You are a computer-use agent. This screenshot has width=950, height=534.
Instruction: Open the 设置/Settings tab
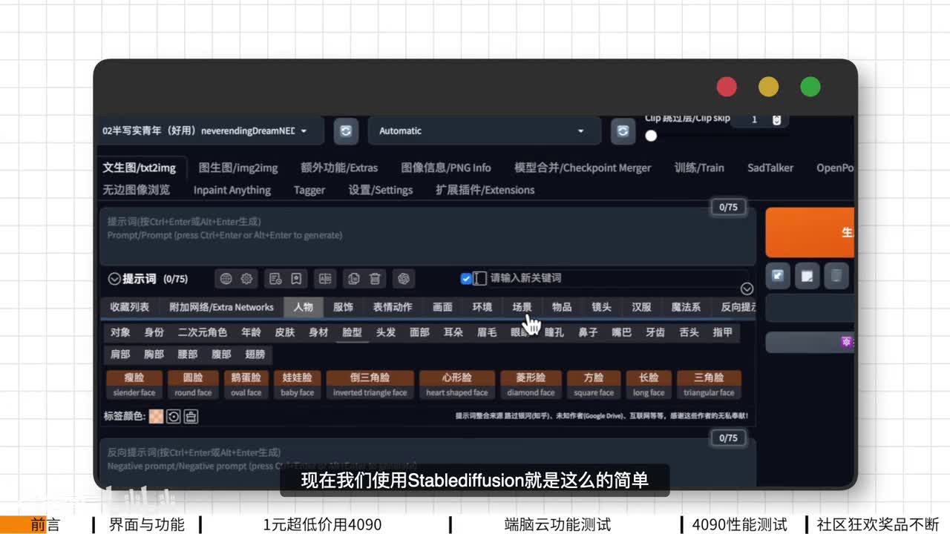(380, 190)
